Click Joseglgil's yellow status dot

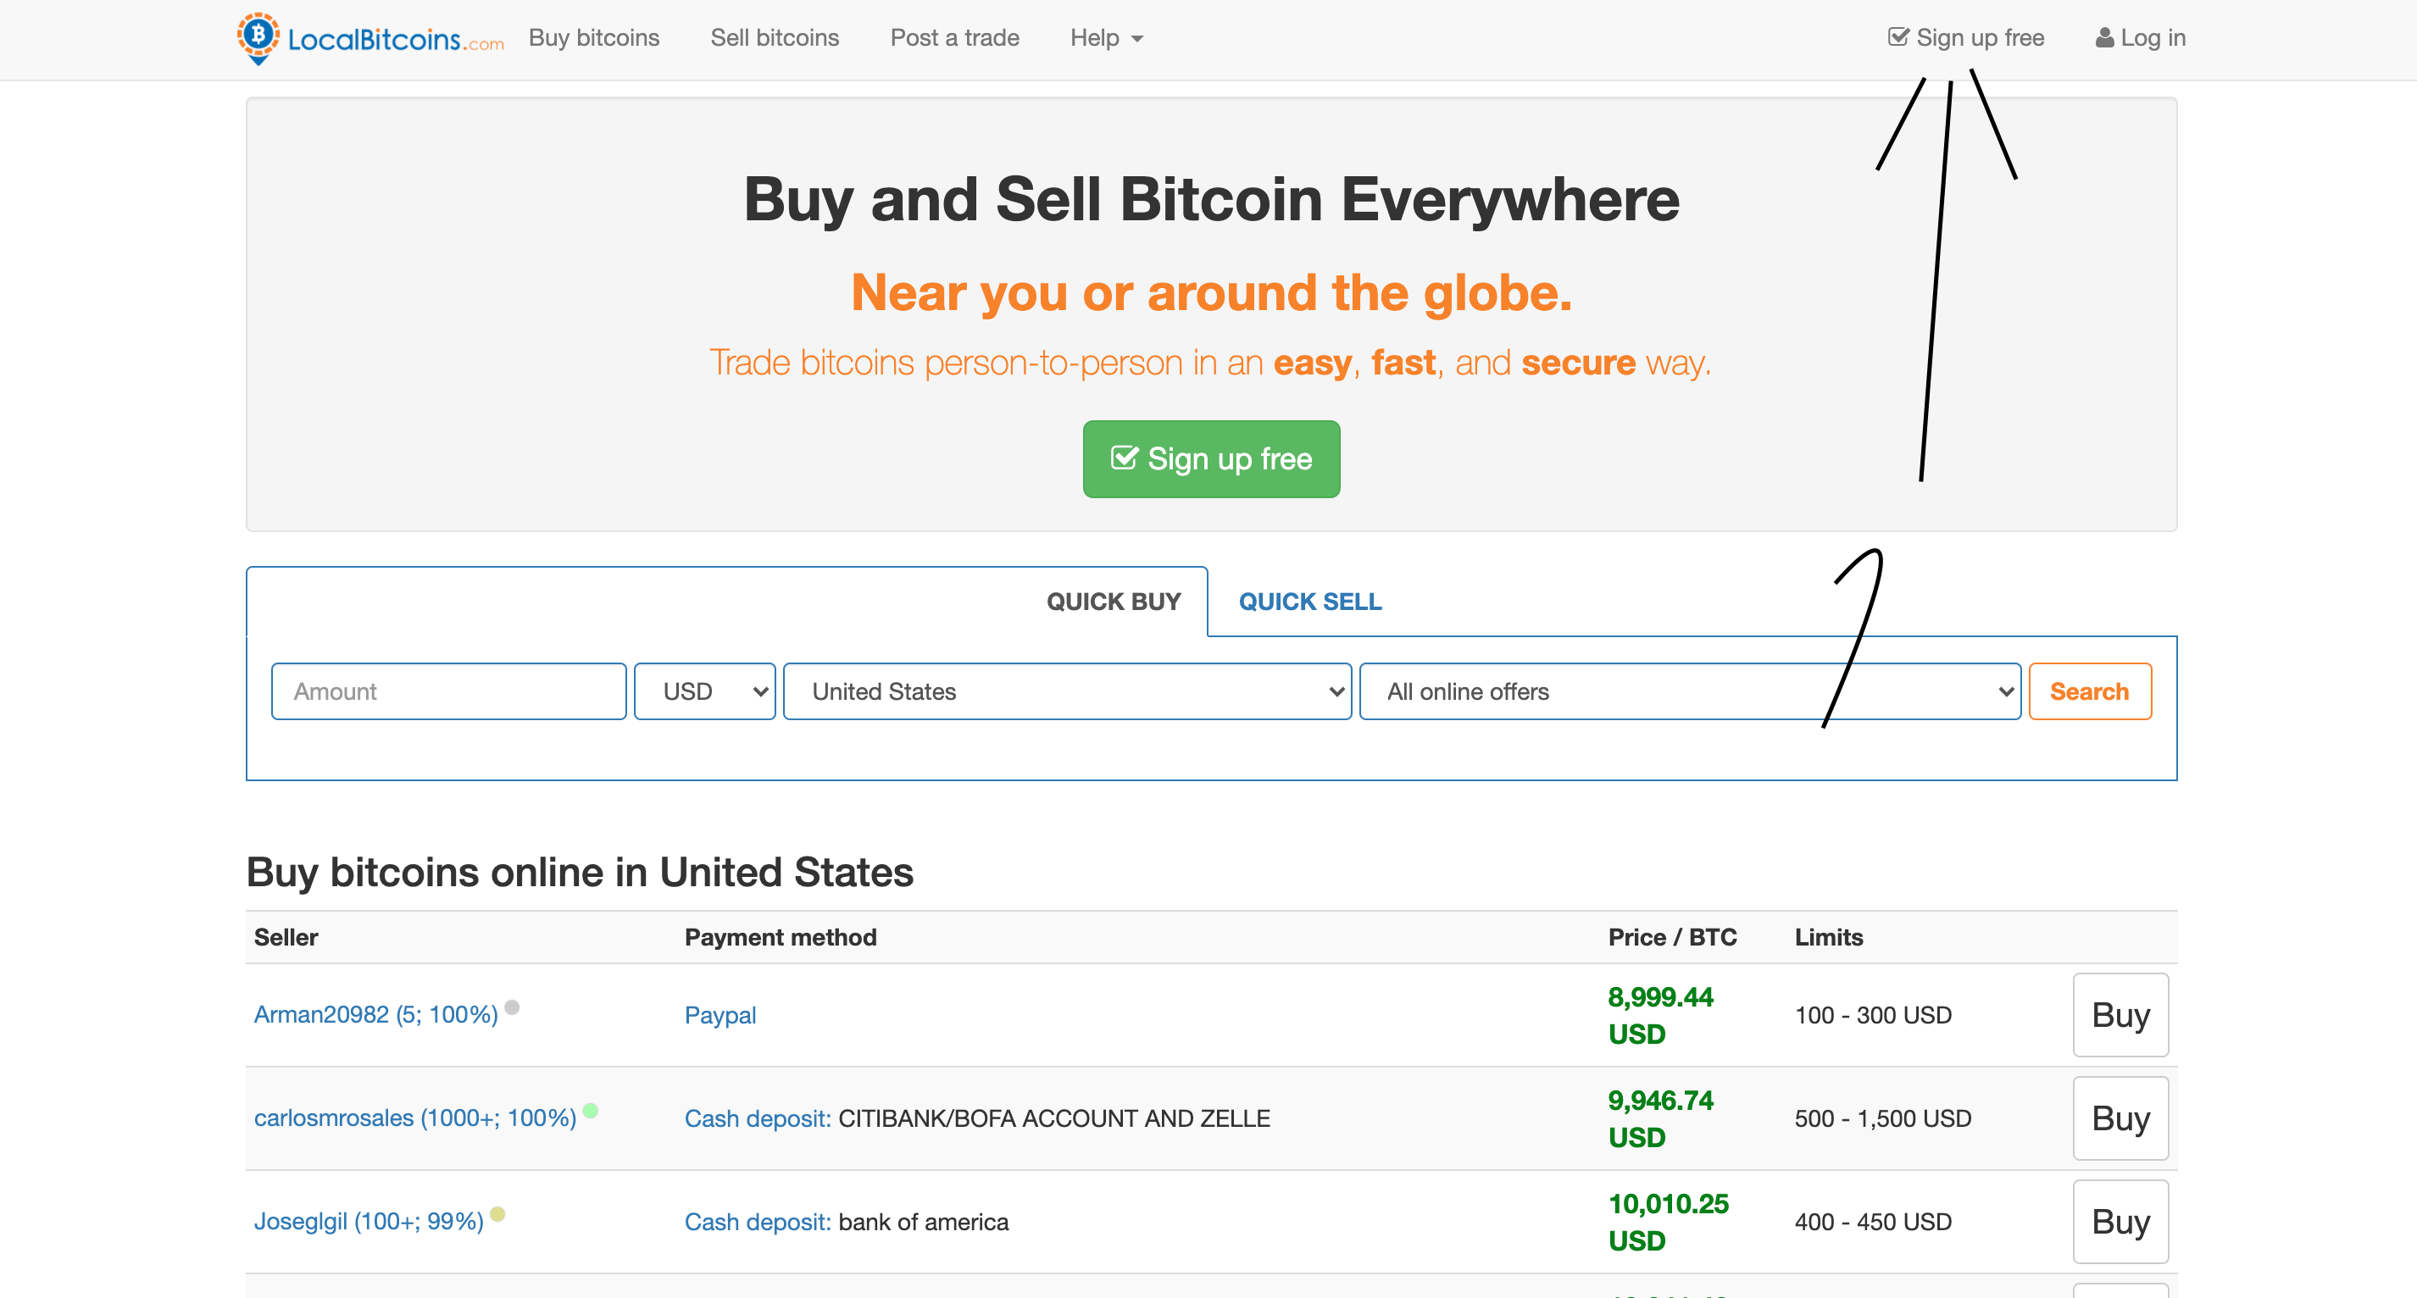coord(498,1213)
